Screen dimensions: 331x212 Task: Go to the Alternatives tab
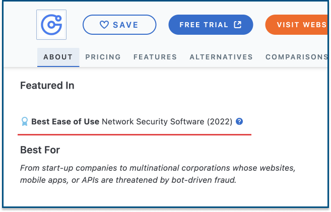[x=221, y=57]
